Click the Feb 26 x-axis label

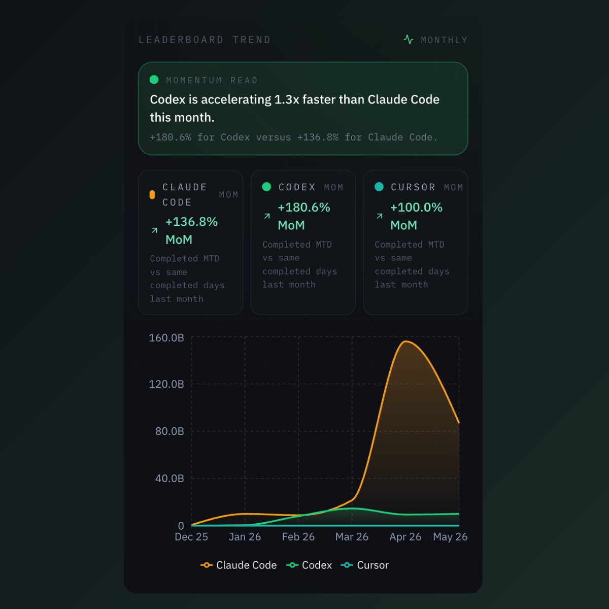298,537
